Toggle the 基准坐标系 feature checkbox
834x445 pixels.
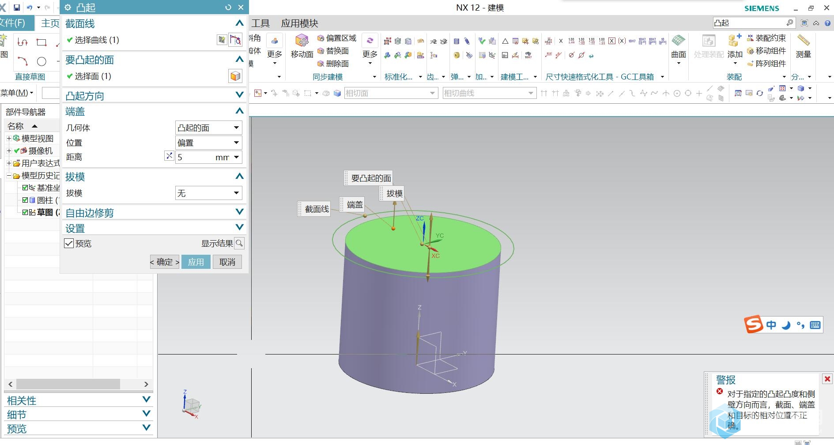click(x=25, y=188)
